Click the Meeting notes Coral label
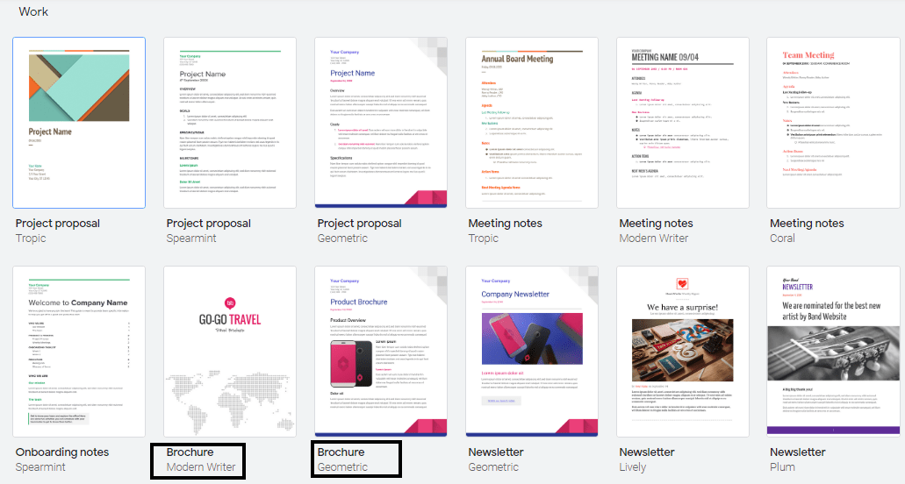The height and width of the screenshot is (484, 905). tap(807, 231)
